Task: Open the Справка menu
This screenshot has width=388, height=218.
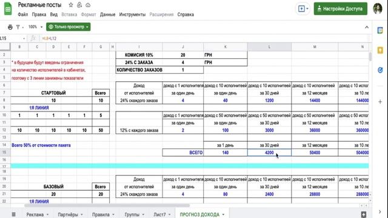Action: point(186,15)
